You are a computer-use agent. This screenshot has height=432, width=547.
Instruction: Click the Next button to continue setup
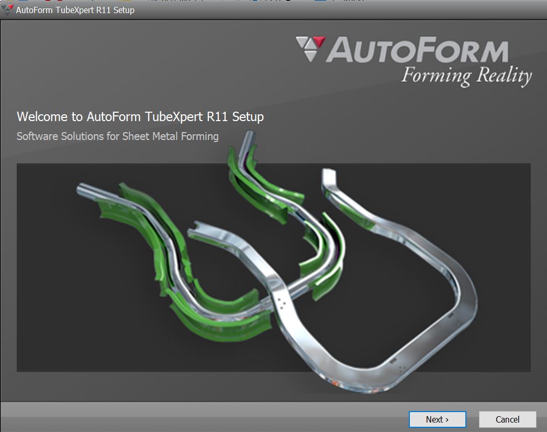point(438,419)
